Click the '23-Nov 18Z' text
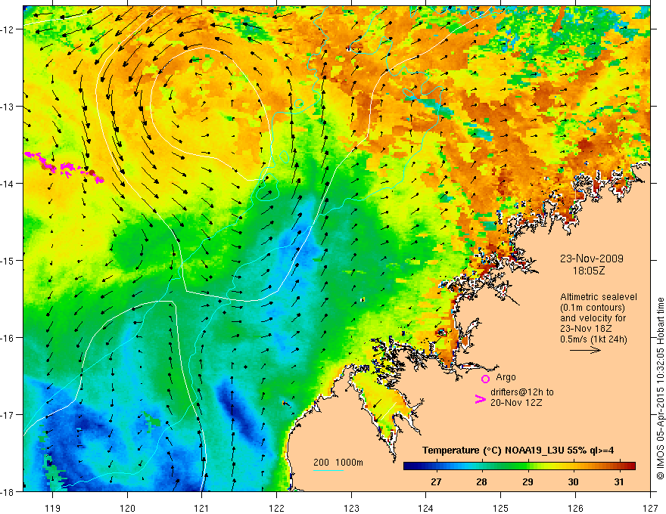Viewport: 666px width, 514px height. (x=586, y=329)
